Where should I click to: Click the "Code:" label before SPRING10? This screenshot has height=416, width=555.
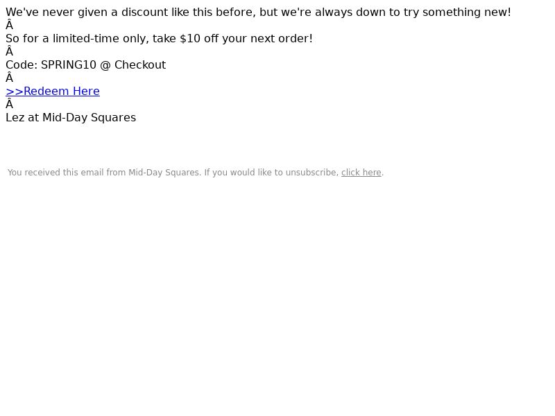point(22,64)
